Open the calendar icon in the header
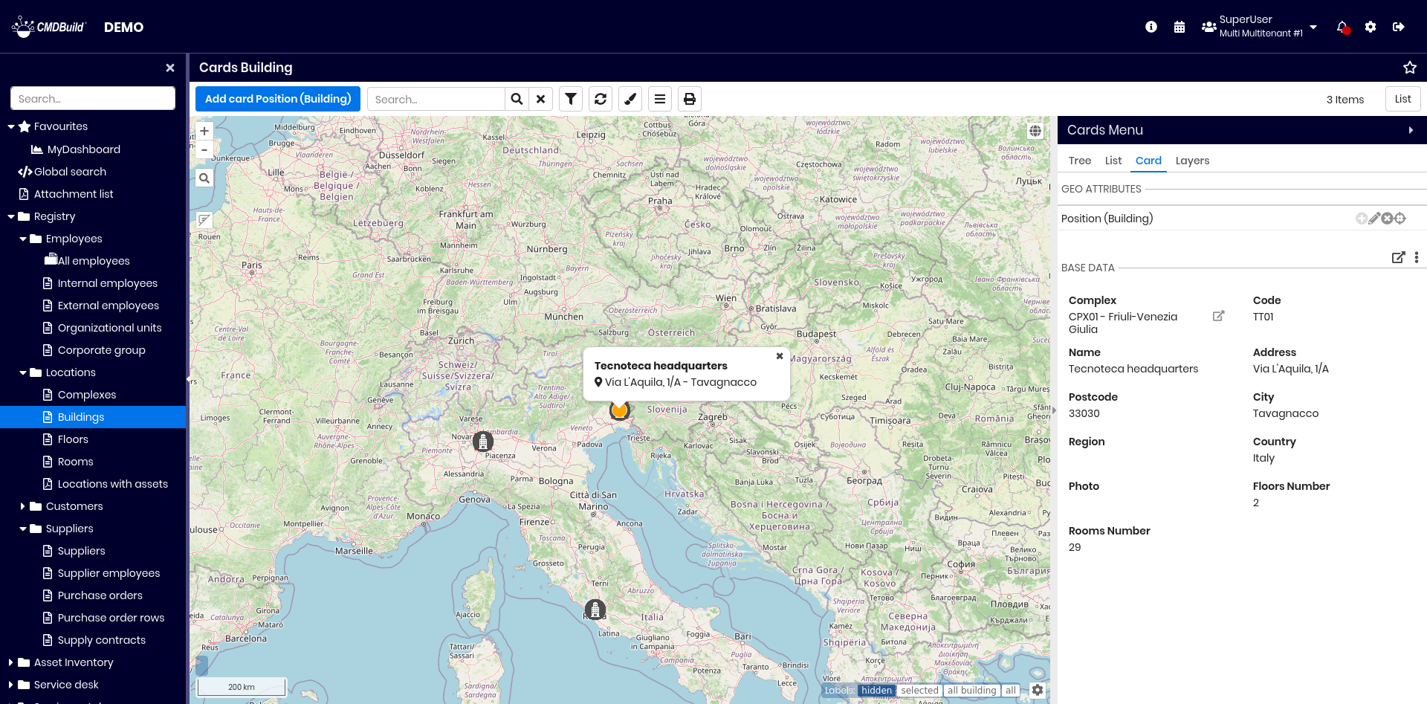The width and height of the screenshot is (1427, 704). pyautogui.click(x=1180, y=27)
